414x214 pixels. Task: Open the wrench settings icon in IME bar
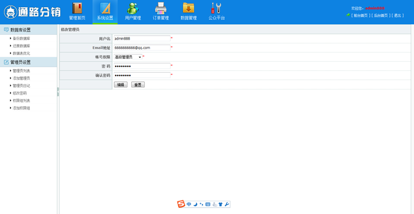point(227,204)
